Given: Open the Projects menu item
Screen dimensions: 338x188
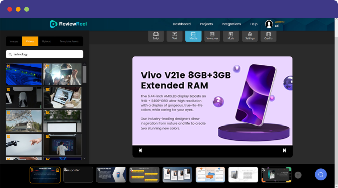Looking at the screenshot, I should point(206,24).
